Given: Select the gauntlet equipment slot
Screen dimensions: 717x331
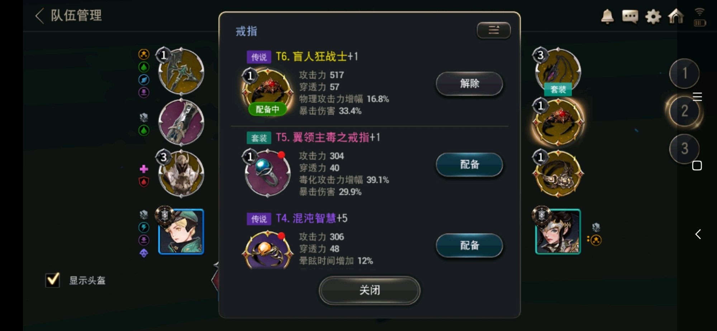Looking at the screenshot, I should point(181,123).
